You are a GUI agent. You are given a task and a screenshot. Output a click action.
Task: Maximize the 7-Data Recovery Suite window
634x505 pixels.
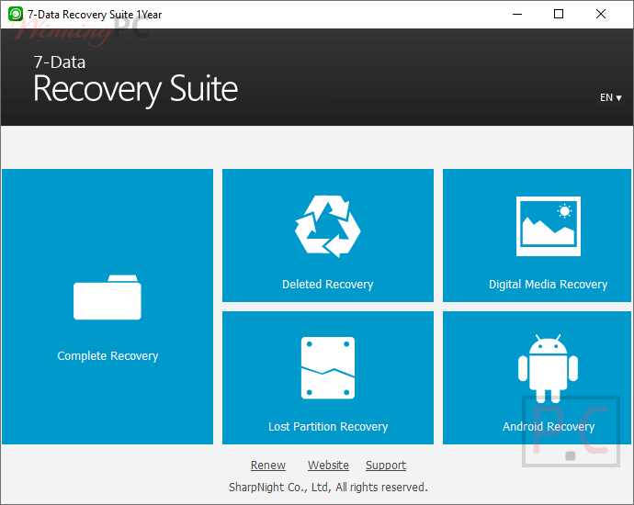(x=559, y=14)
